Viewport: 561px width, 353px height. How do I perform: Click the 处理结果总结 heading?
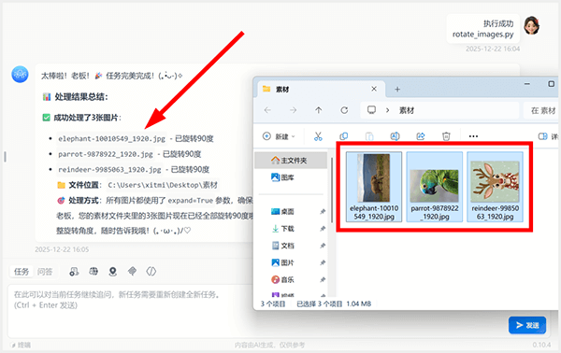point(80,97)
